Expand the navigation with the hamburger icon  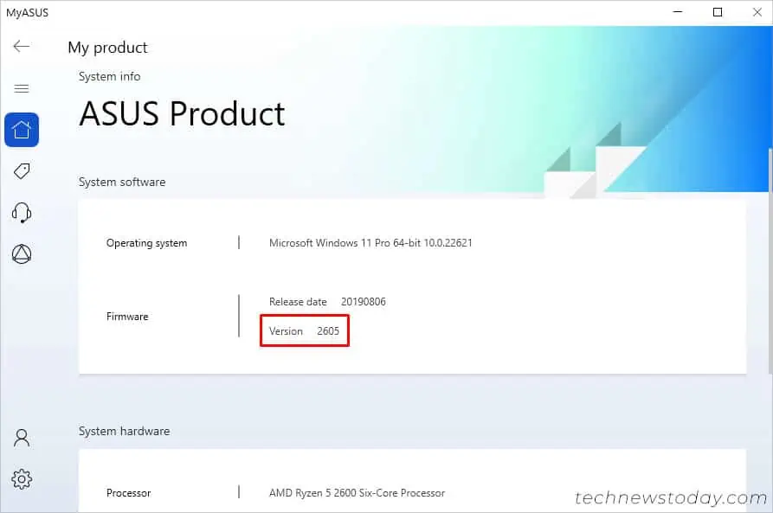(x=22, y=88)
